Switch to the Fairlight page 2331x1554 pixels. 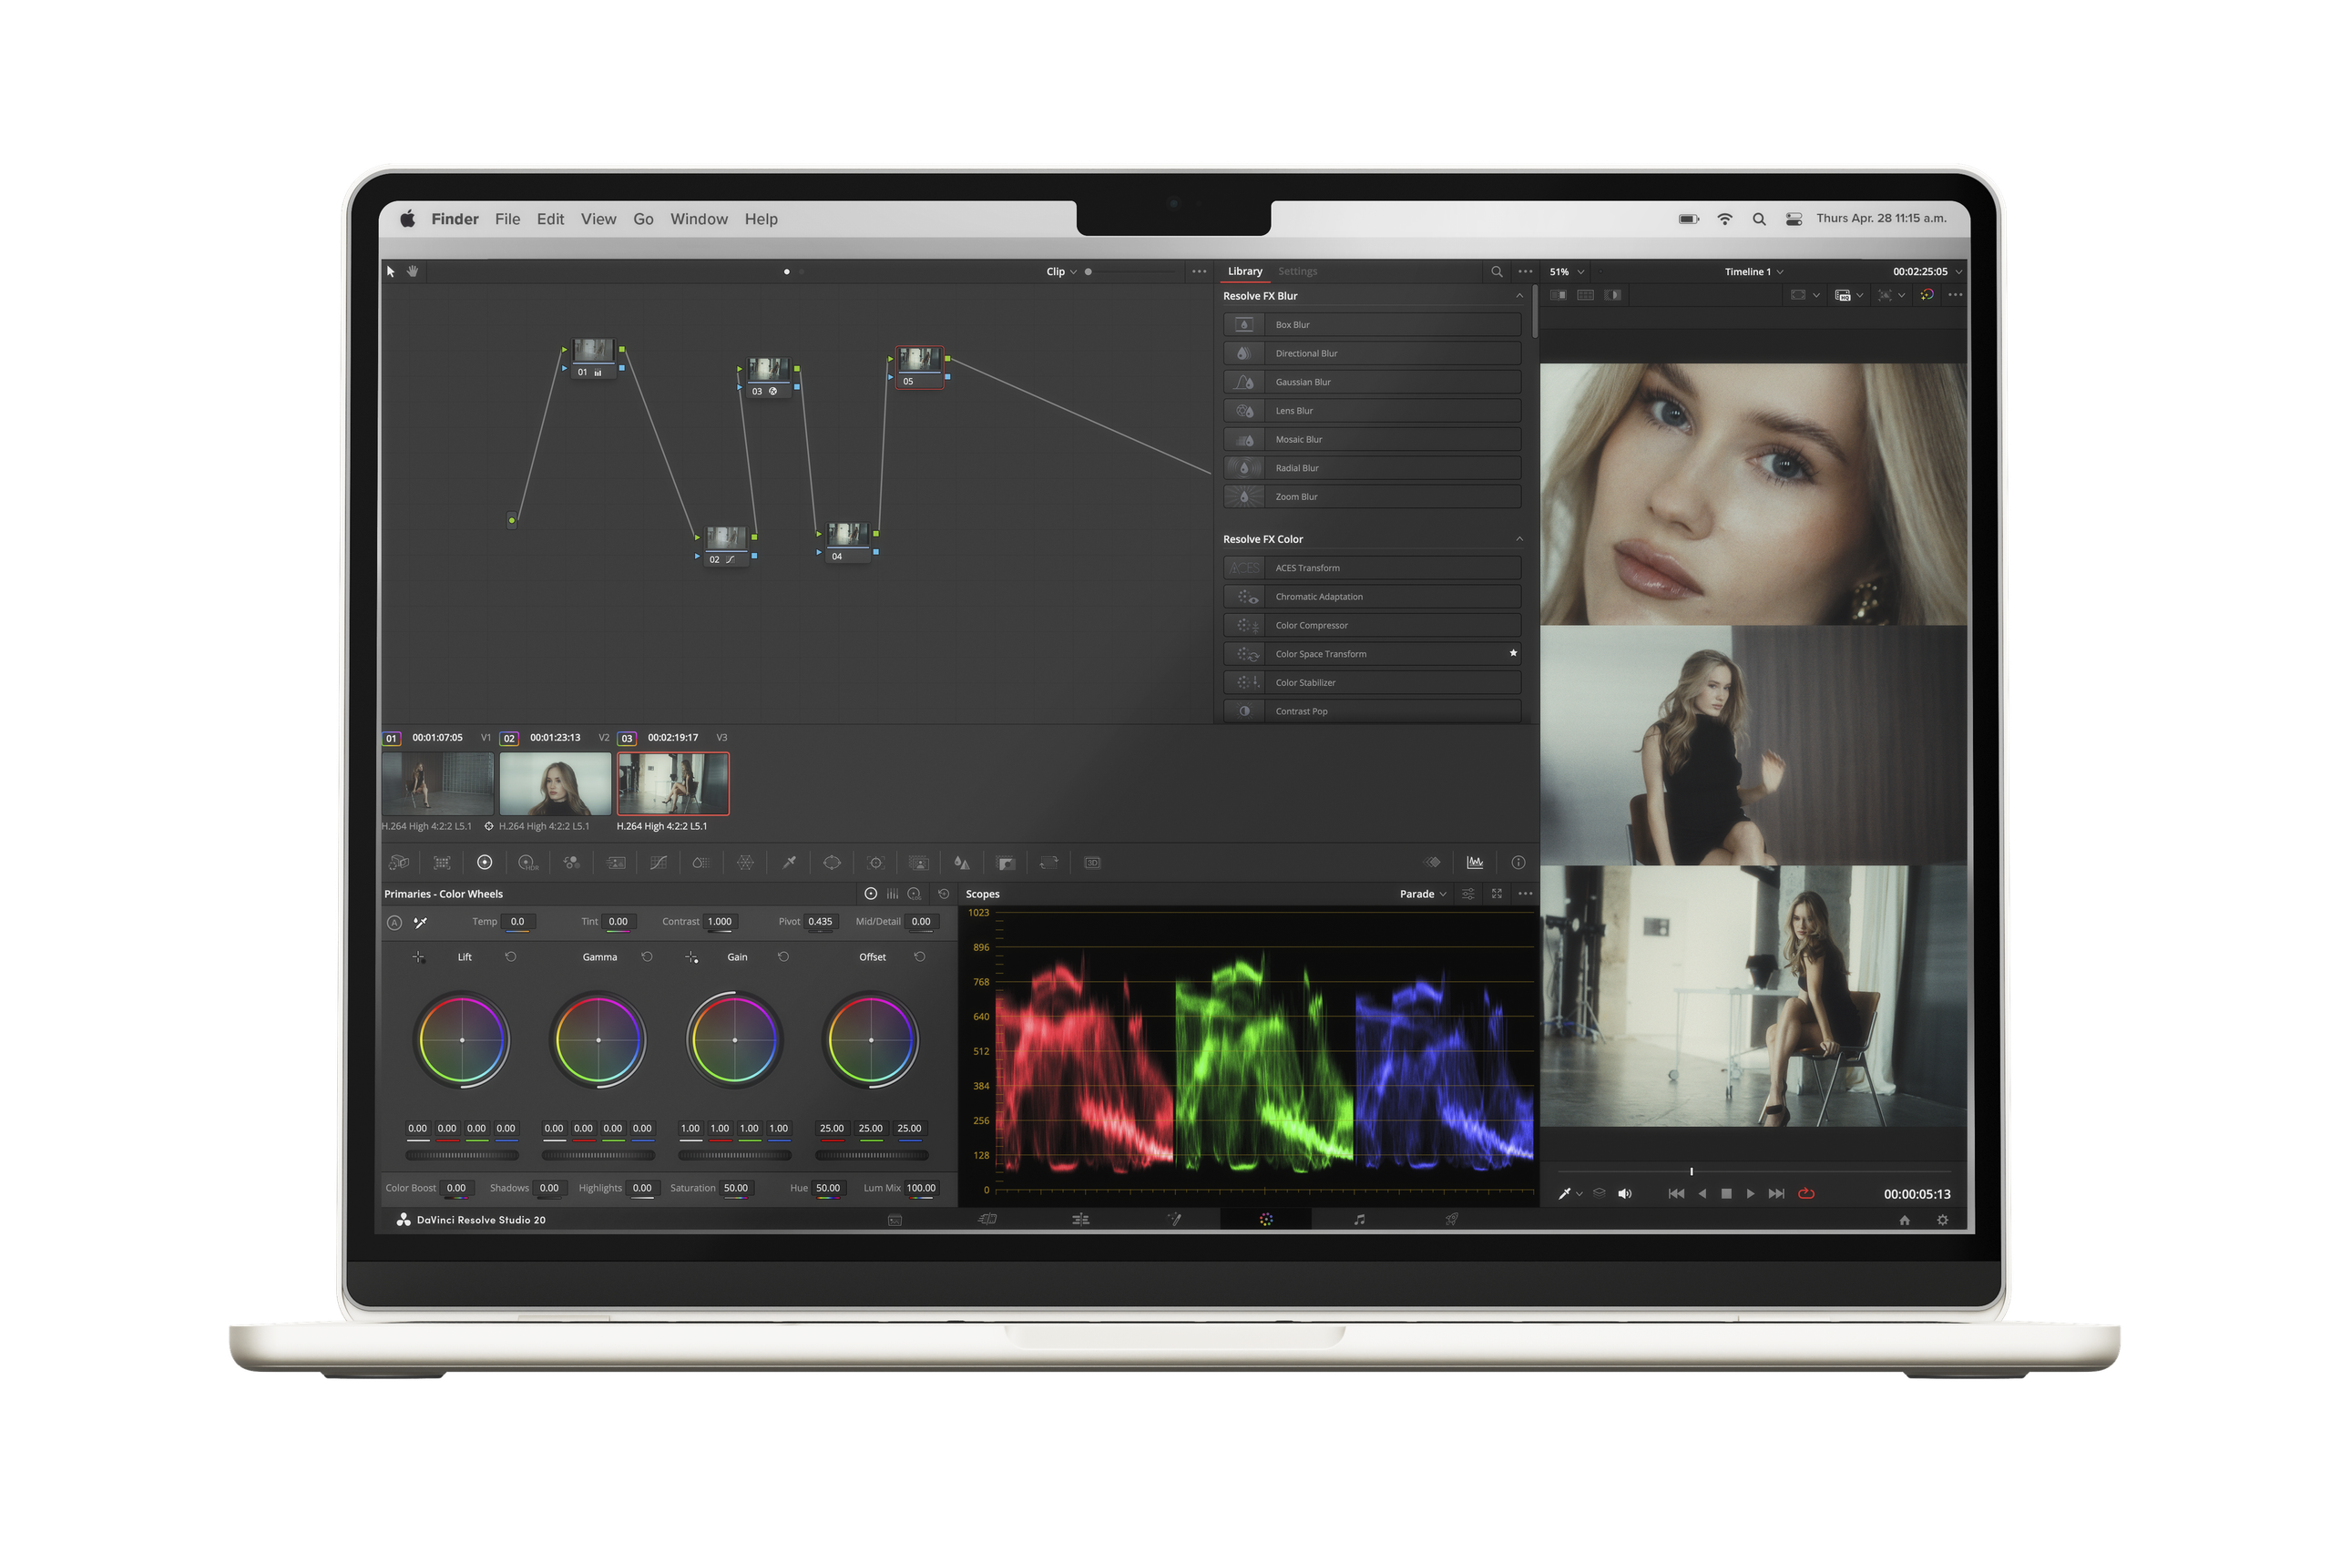[1360, 1220]
